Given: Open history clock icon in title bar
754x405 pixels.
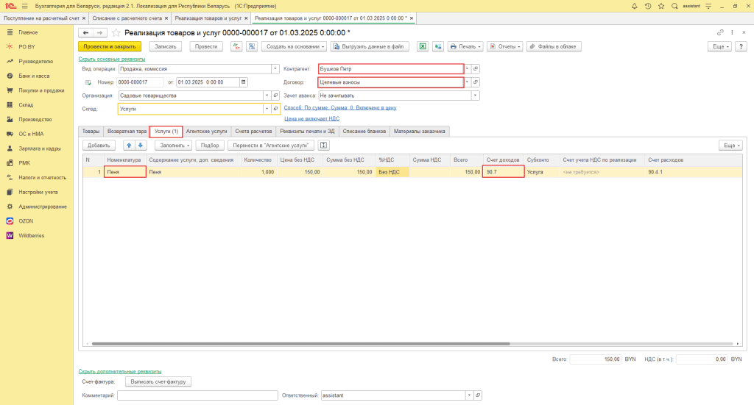Looking at the screenshot, I should (648, 6).
